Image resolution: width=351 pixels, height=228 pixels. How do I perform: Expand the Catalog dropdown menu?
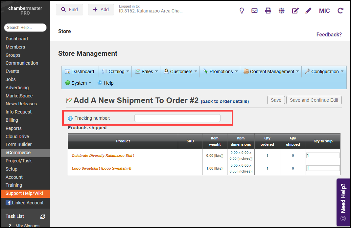pyautogui.click(x=116, y=72)
